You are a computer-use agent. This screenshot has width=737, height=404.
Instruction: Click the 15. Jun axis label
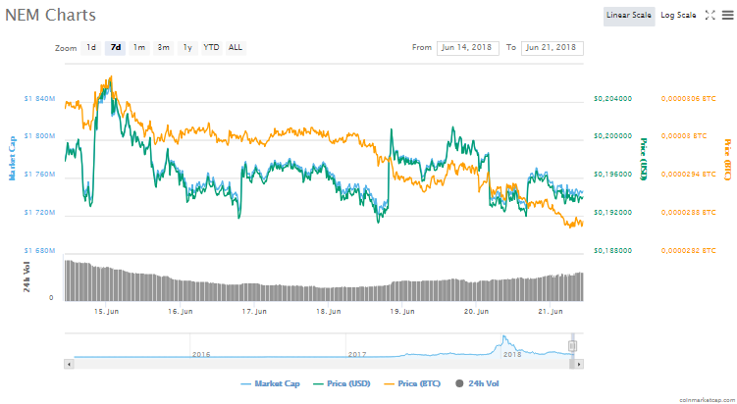point(106,312)
